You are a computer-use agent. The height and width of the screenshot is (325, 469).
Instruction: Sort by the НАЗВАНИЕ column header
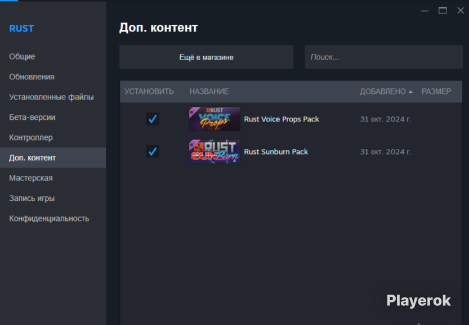click(209, 92)
